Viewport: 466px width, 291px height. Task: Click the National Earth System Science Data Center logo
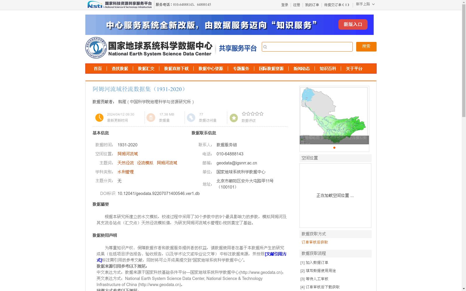click(x=149, y=48)
